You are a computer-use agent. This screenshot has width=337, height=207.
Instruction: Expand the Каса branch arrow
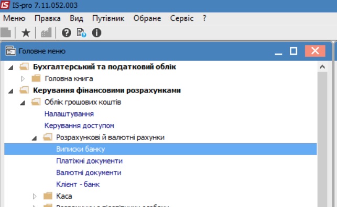35,197
